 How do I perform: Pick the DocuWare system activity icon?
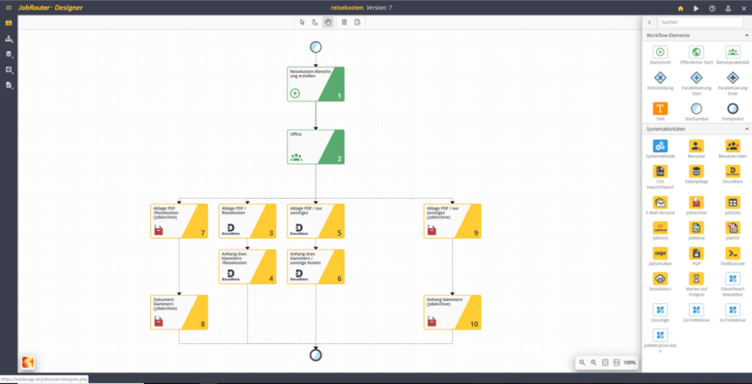click(x=732, y=171)
